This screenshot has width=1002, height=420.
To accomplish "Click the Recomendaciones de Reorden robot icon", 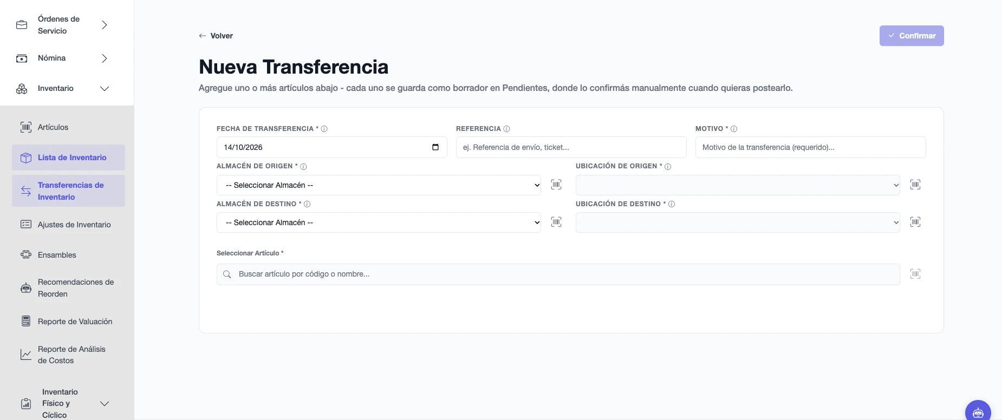I will pyautogui.click(x=26, y=288).
